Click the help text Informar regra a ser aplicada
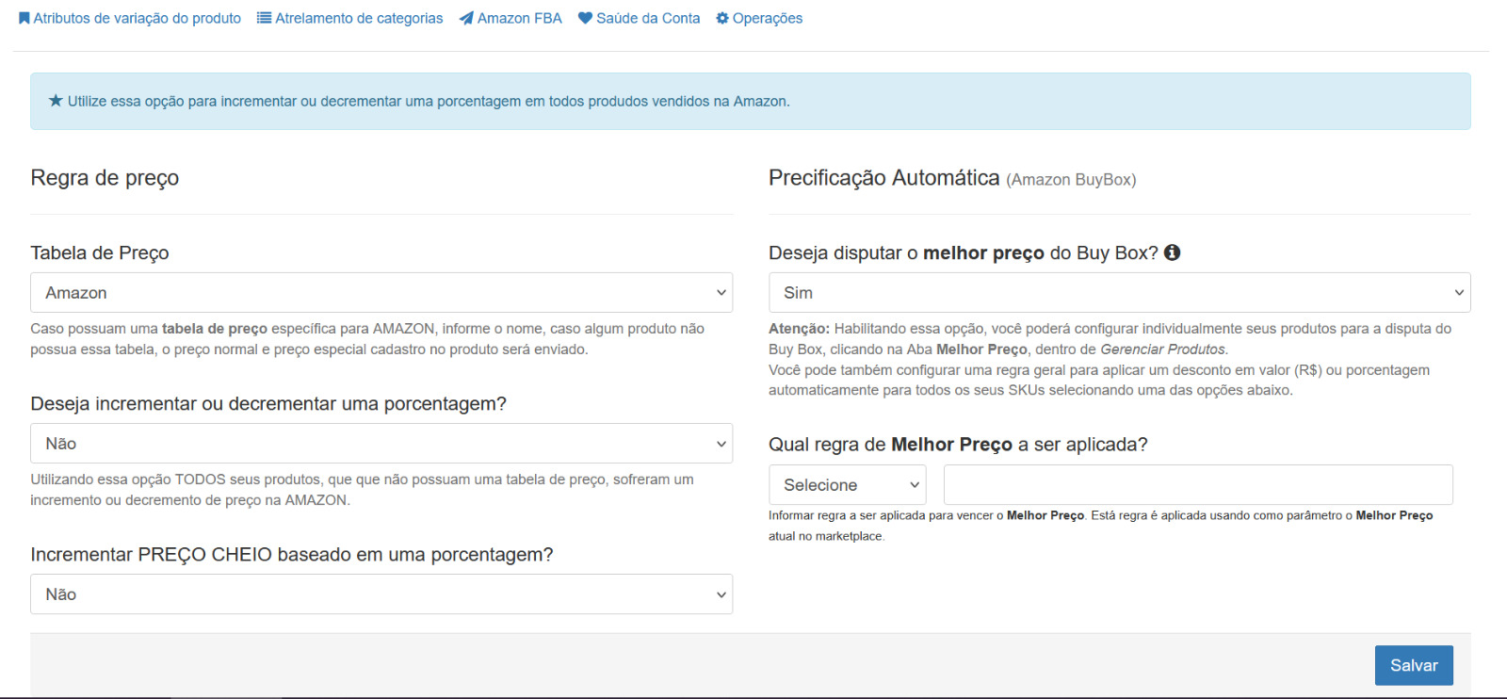Screen dimensions: 1507x699 click(1100, 526)
